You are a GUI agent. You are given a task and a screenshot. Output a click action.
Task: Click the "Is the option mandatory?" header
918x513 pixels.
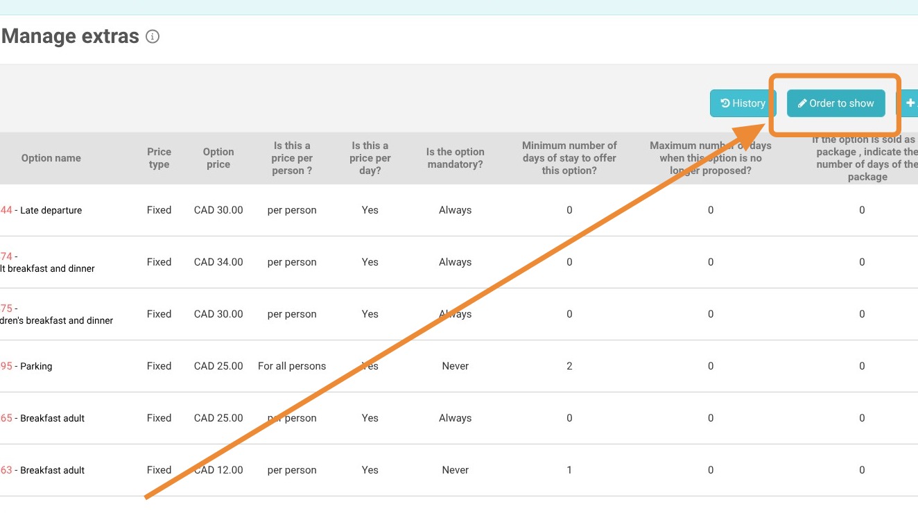click(x=455, y=158)
